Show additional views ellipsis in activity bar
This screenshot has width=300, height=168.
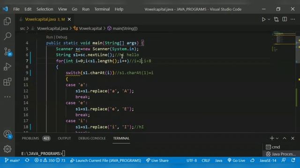pos(7,97)
